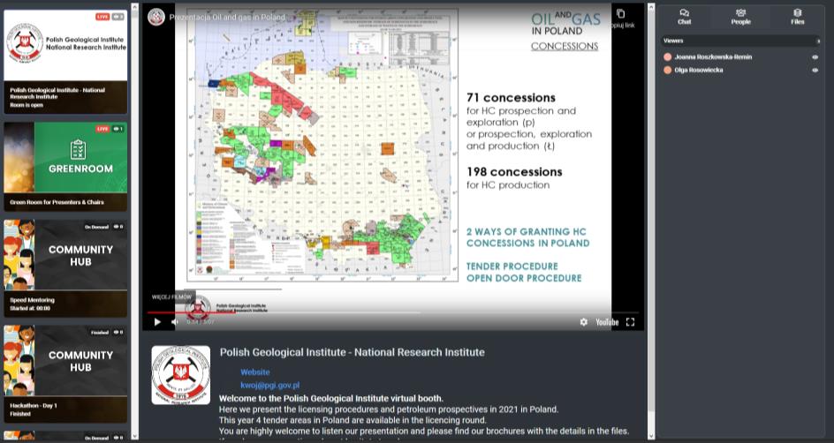Open the Greenroom card
The height and width of the screenshot is (443, 834).
tap(65, 166)
